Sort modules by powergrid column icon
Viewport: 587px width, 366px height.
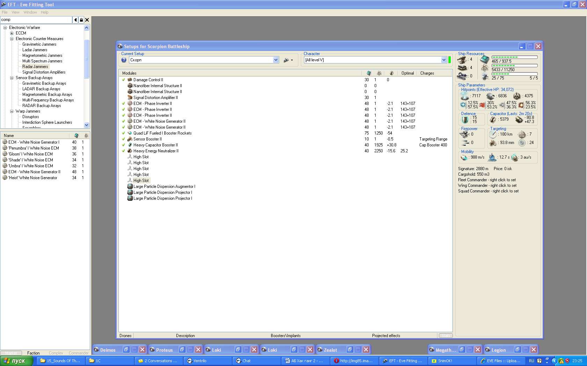pos(379,73)
